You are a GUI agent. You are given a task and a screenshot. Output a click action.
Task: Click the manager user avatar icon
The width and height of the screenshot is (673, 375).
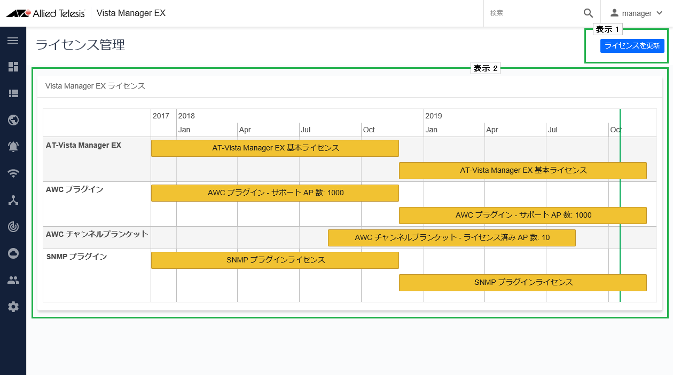click(x=614, y=13)
